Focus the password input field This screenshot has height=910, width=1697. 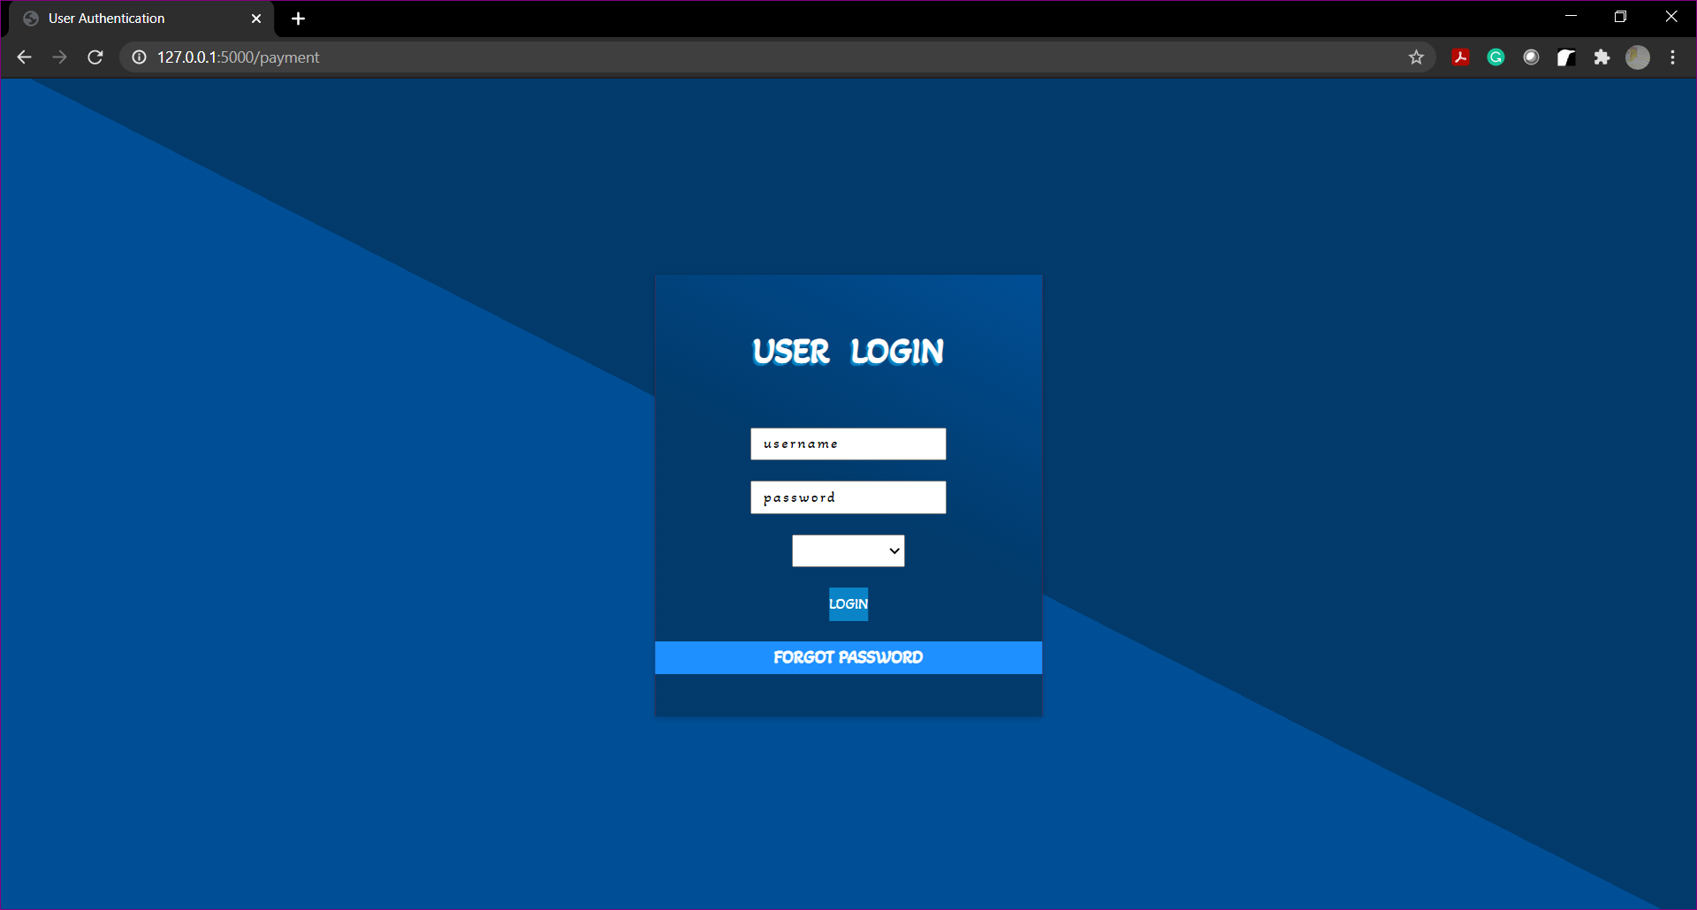(x=848, y=497)
